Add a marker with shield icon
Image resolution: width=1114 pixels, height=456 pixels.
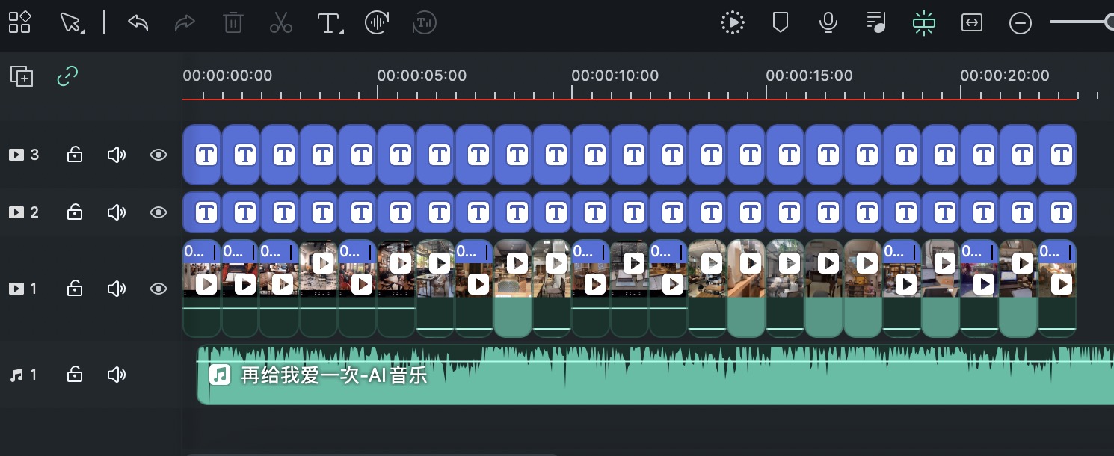click(x=781, y=23)
